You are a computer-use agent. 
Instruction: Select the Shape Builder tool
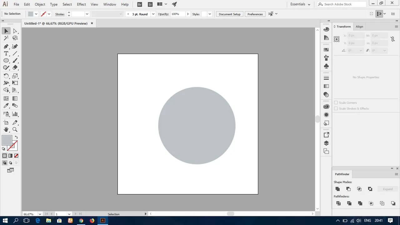click(x=6, y=90)
